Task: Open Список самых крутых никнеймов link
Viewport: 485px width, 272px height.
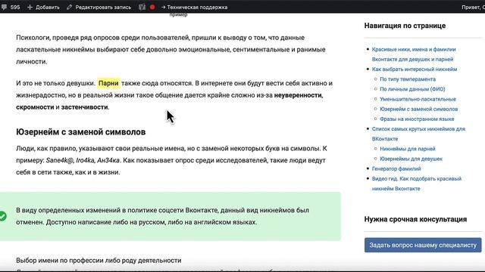Action: pyautogui.click(x=418, y=134)
